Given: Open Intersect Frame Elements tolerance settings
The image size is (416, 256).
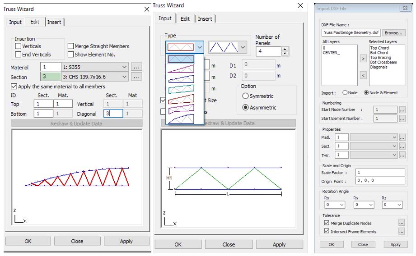Looking at the screenshot, I should pos(402,231).
